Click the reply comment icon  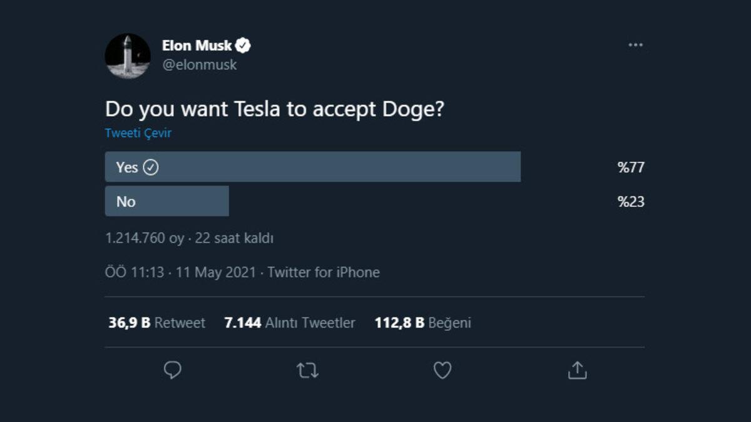[x=171, y=371]
